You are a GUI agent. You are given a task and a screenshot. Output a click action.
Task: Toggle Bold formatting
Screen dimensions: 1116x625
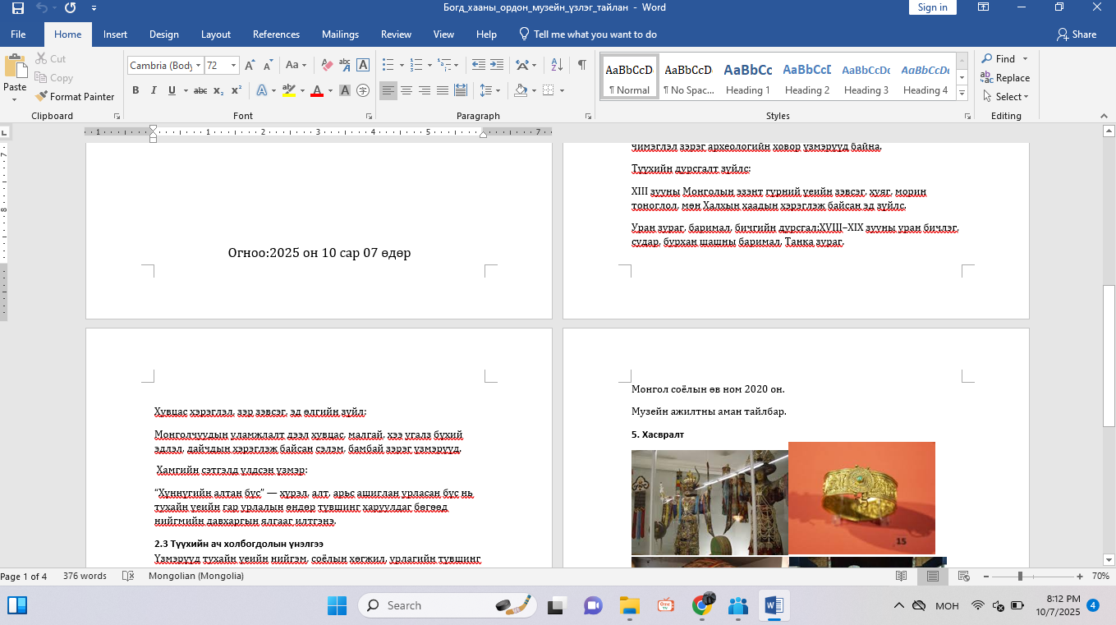135,90
